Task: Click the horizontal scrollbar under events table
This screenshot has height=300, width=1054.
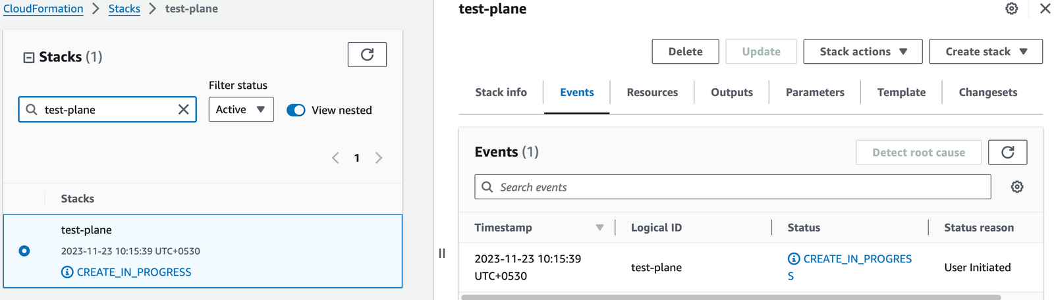Action: pos(731,297)
